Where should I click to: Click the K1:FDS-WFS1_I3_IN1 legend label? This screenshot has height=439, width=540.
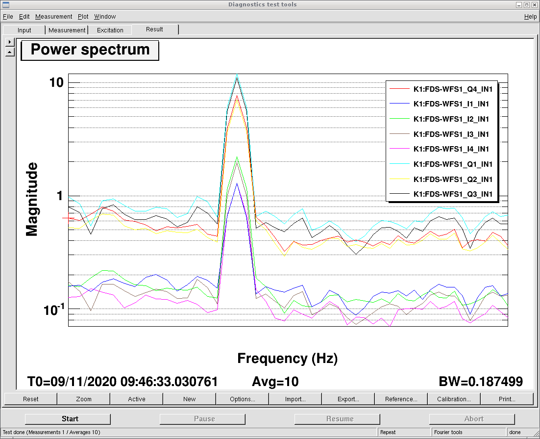coord(451,134)
